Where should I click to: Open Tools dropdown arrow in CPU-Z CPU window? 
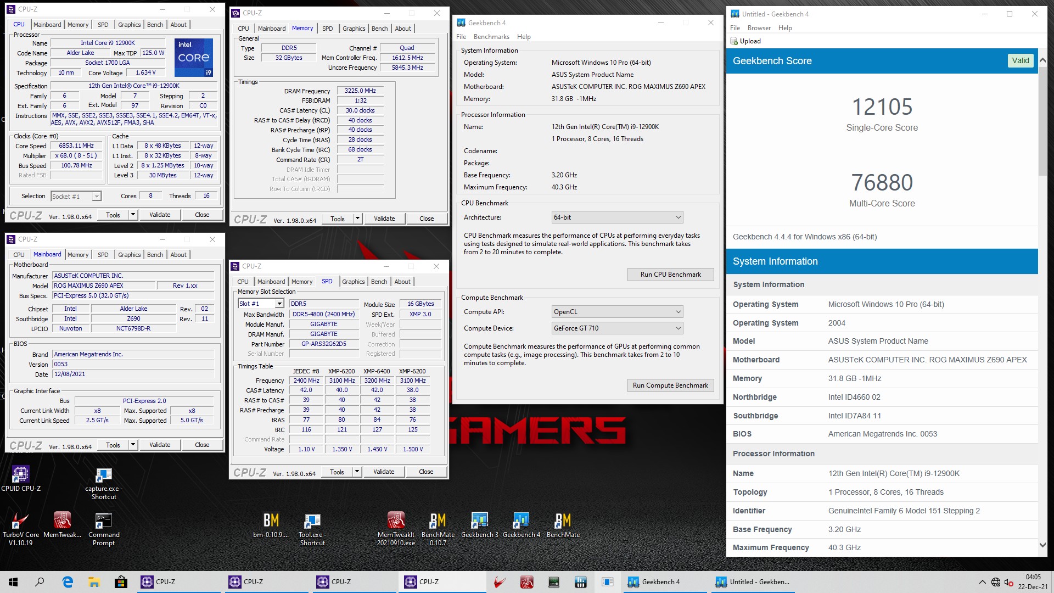(133, 215)
